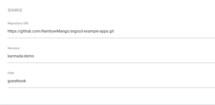The height and width of the screenshot is (105, 215).
Task: Click blank space after the repository URL text
Action: (x=162, y=31)
